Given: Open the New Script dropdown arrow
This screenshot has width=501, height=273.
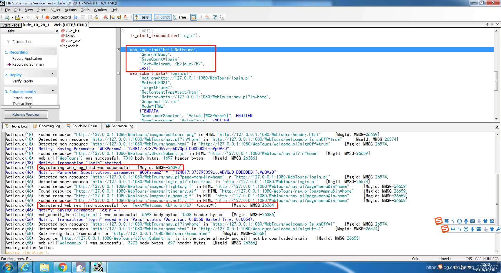Looking at the screenshot, I should [x=12, y=17].
